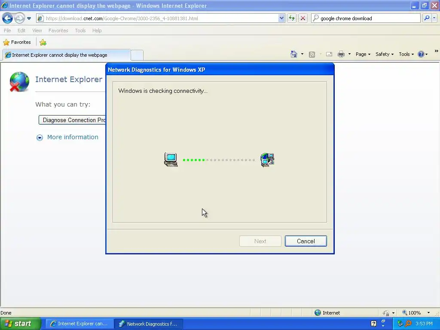The width and height of the screenshot is (440, 330).
Task: Click the orange magnifier tray icon
Action: click(x=408, y=324)
